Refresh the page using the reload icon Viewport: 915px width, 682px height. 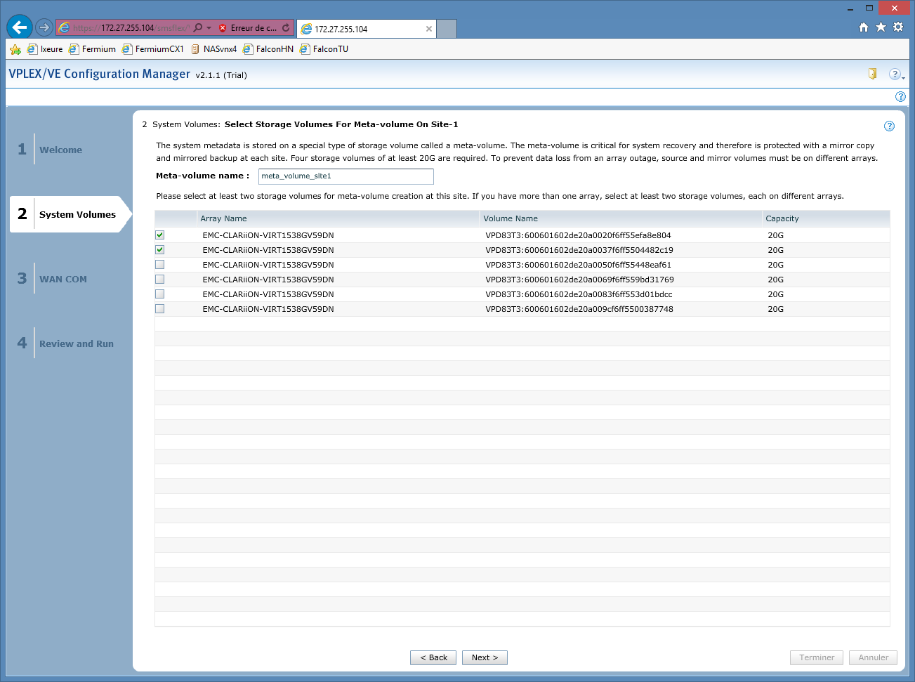coord(286,28)
